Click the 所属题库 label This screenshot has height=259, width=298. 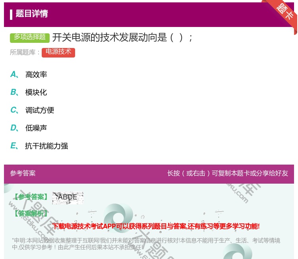coord(25,52)
